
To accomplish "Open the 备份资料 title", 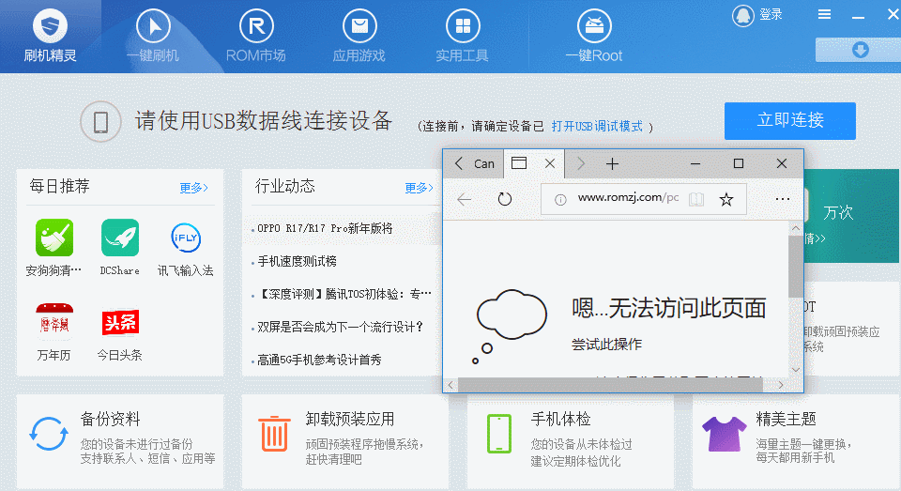I will tap(111, 419).
